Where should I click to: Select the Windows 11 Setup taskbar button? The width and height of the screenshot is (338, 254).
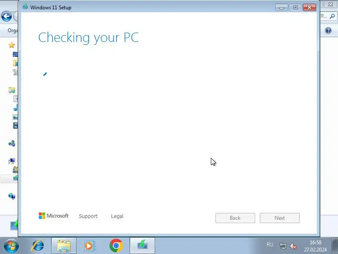(x=142, y=246)
